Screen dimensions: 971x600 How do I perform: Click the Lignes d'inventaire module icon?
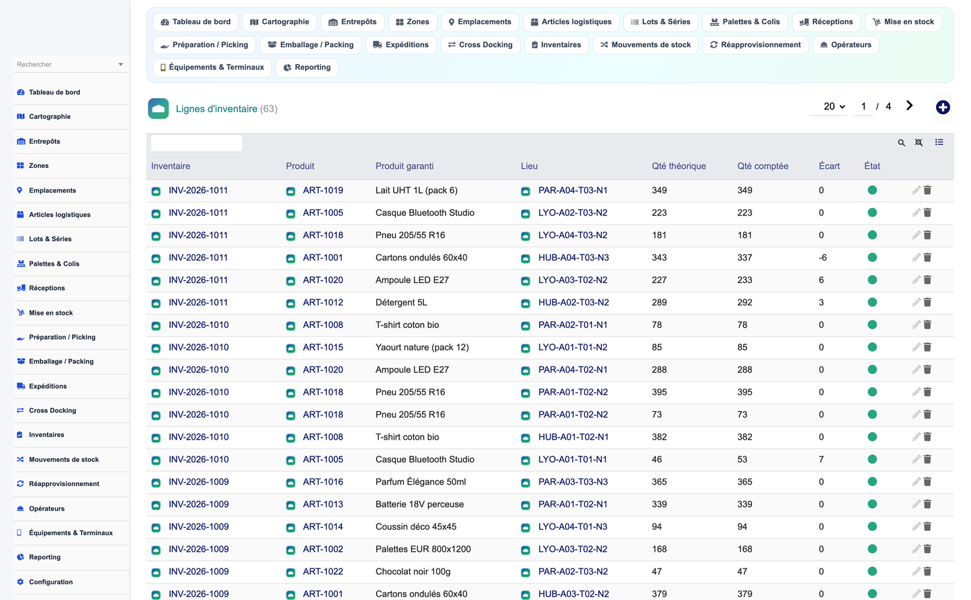(x=159, y=109)
